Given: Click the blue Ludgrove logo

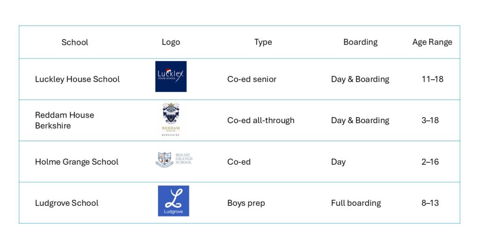Looking at the screenshot, I should tap(173, 201).
